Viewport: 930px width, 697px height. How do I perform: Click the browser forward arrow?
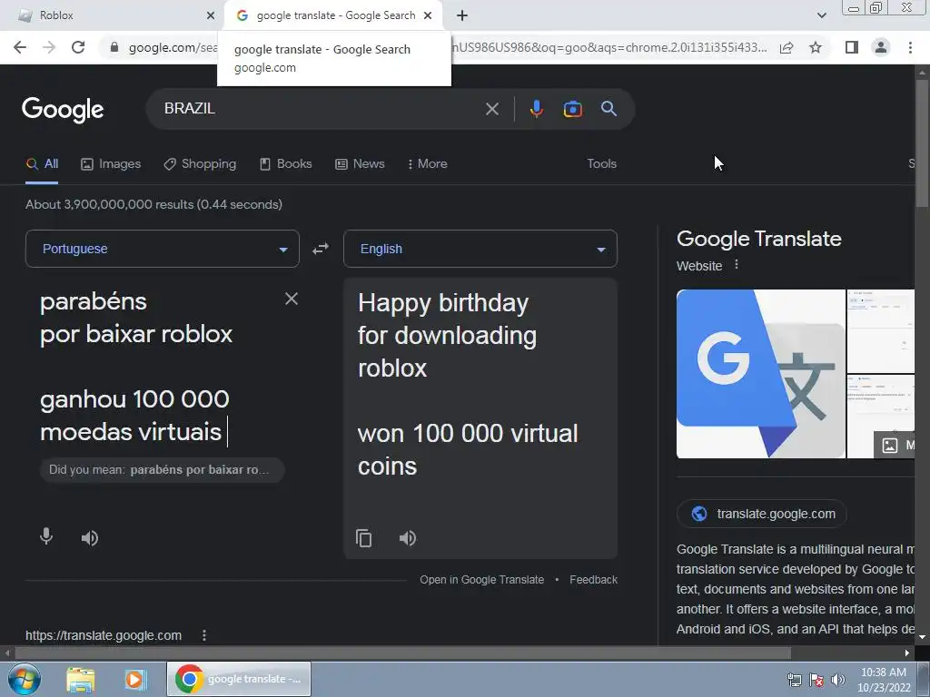(49, 47)
